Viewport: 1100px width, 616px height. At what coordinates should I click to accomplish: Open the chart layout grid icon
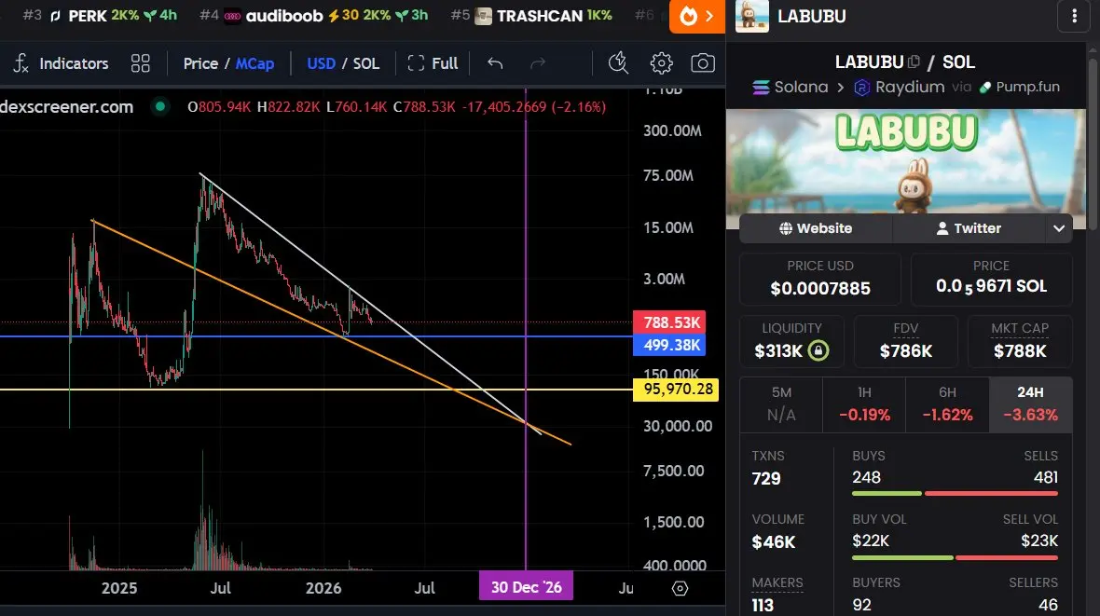(x=141, y=63)
